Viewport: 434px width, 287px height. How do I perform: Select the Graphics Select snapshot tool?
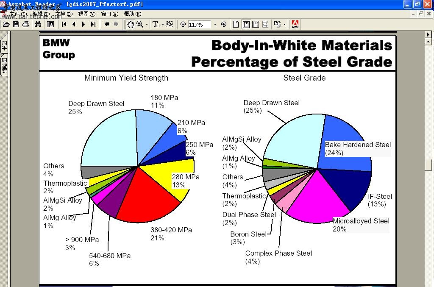coord(170,24)
